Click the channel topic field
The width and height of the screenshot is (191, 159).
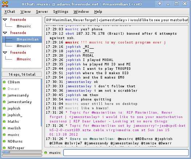117,20
